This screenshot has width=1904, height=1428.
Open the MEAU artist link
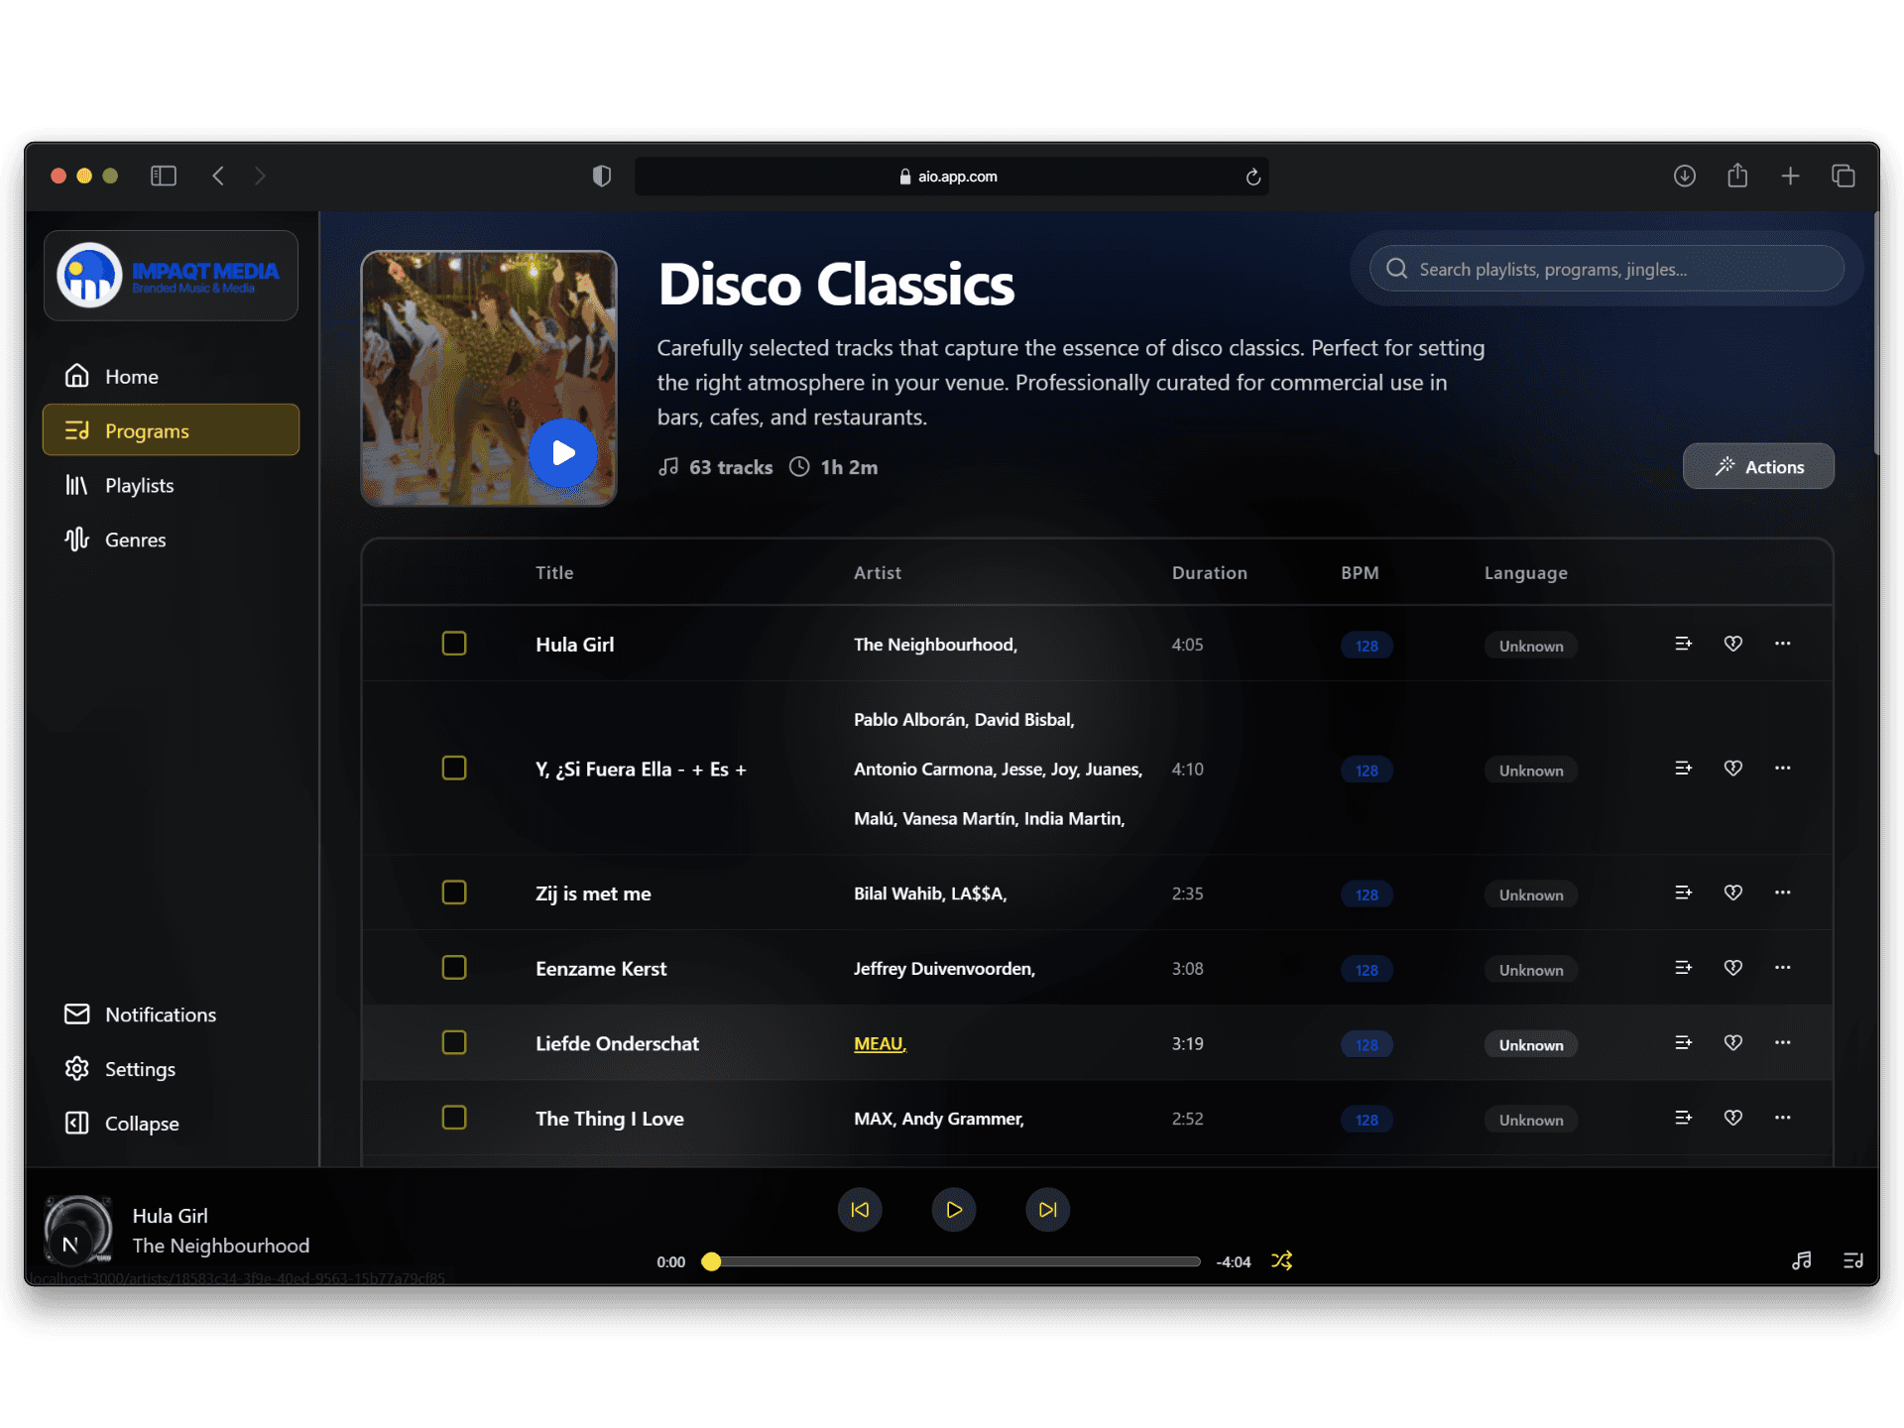(x=880, y=1043)
